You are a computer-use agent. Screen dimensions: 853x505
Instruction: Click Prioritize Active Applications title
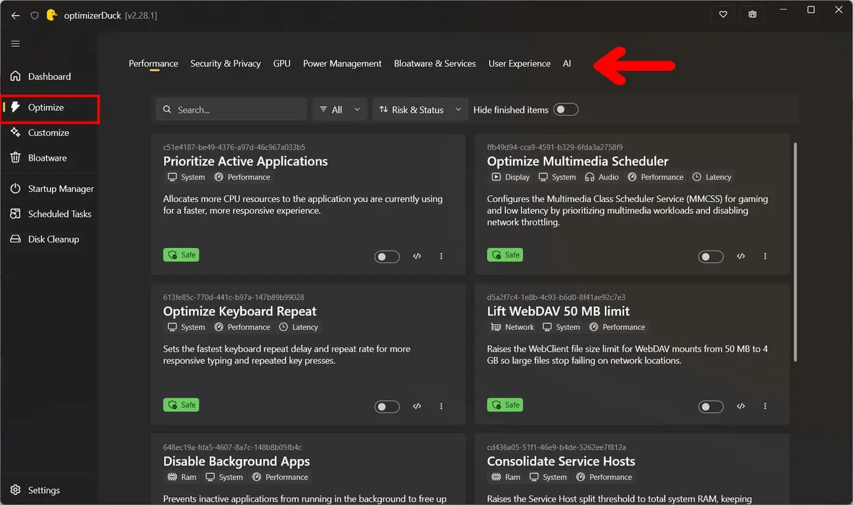245,161
